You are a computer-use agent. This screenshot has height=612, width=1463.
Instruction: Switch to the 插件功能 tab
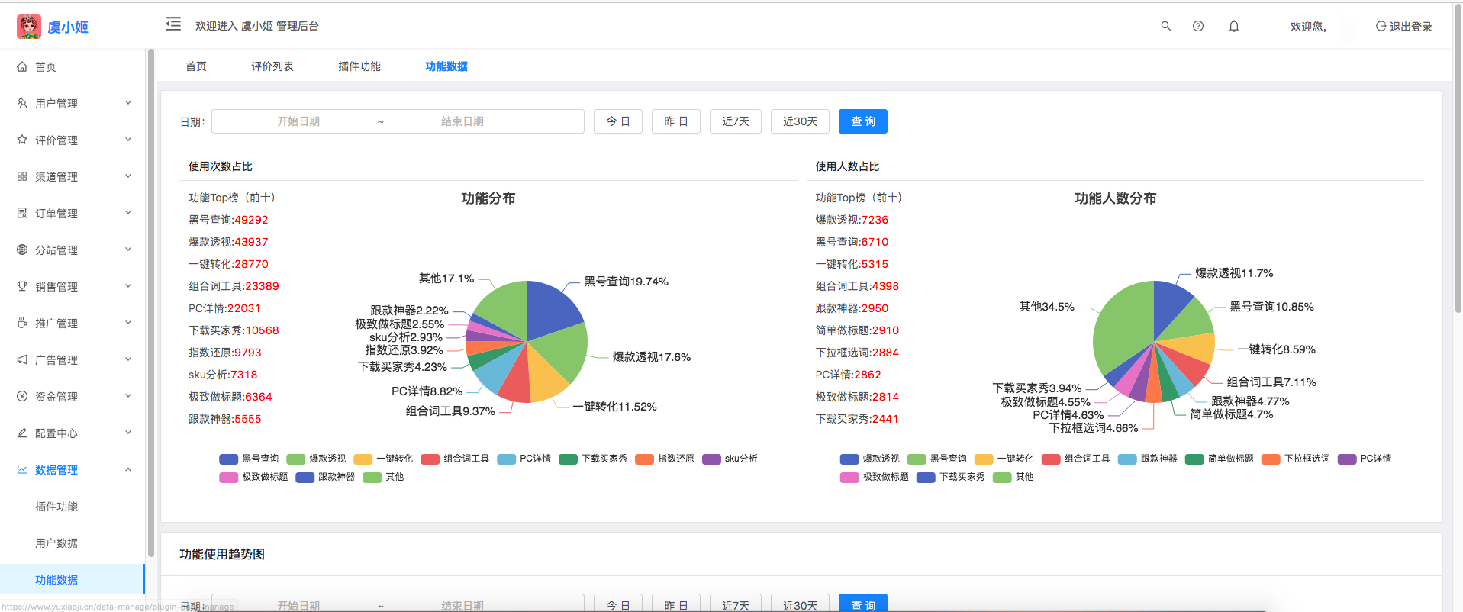click(x=359, y=66)
